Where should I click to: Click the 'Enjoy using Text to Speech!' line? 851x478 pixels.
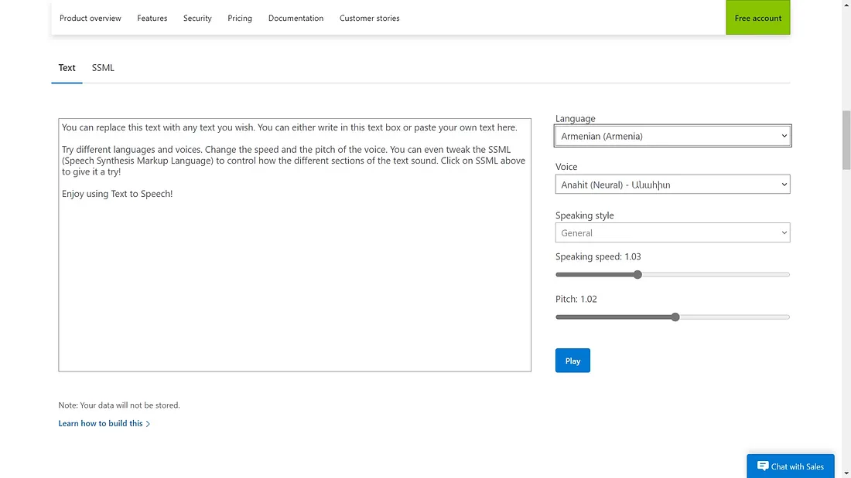[118, 194]
